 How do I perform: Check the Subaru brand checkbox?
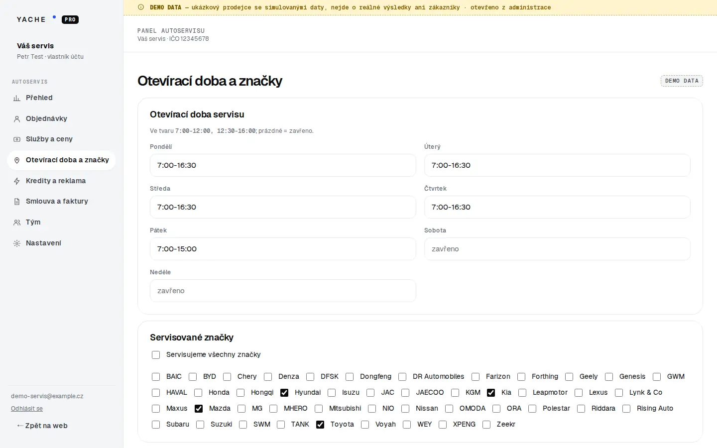156,425
